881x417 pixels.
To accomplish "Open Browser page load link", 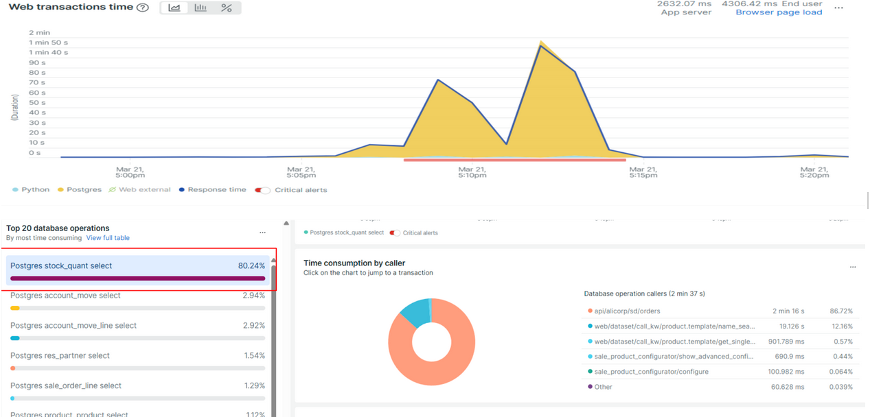I will tap(779, 12).
